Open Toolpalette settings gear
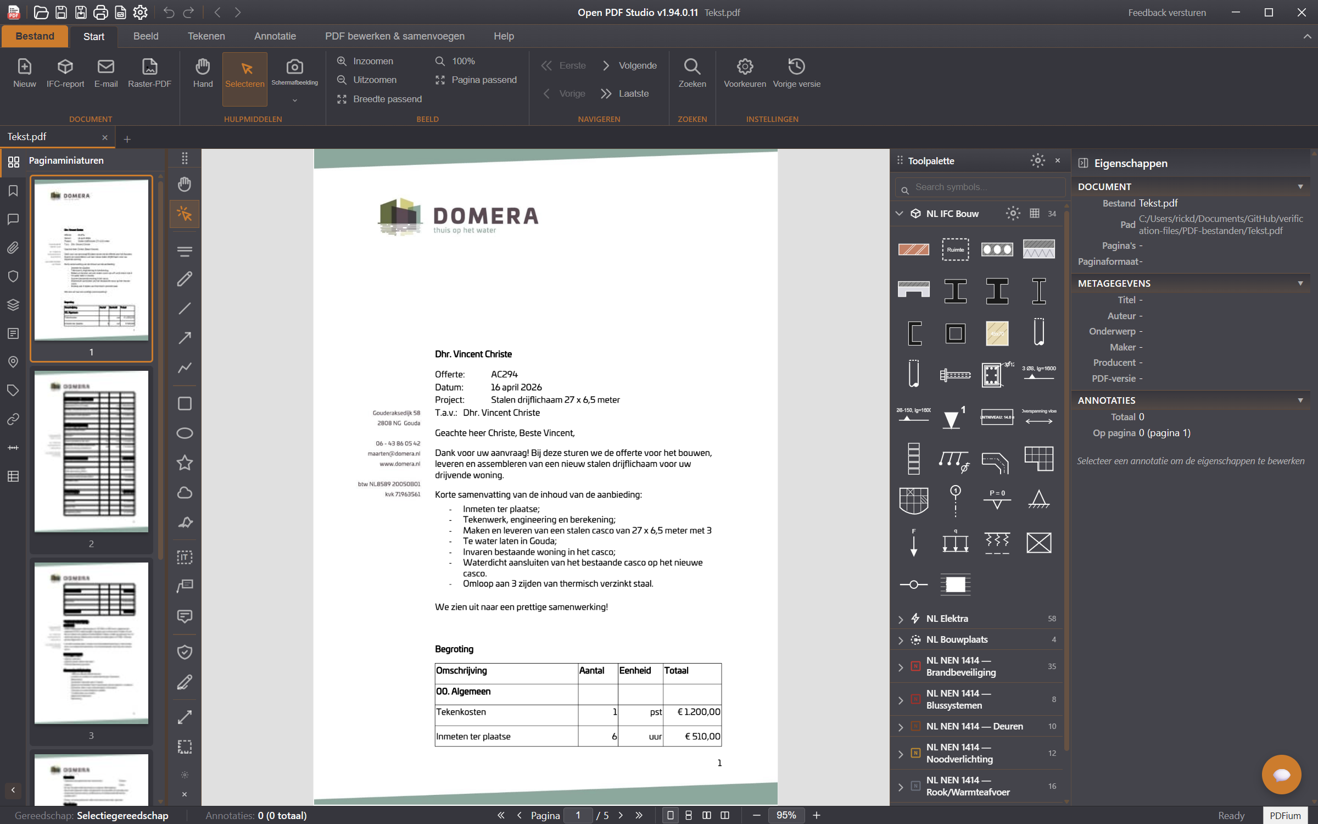Viewport: 1318px width, 824px height. pos(1037,160)
